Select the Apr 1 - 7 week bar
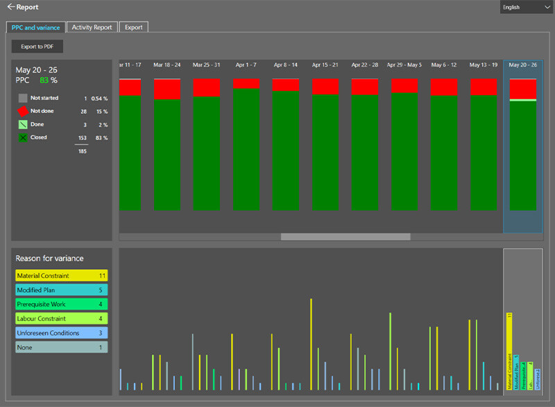This screenshot has height=407, width=555. pyautogui.click(x=246, y=146)
